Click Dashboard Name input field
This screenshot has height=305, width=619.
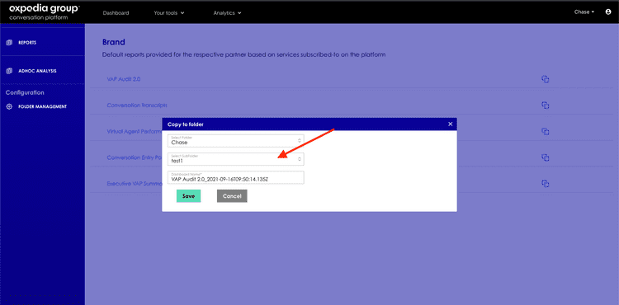tap(236, 177)
